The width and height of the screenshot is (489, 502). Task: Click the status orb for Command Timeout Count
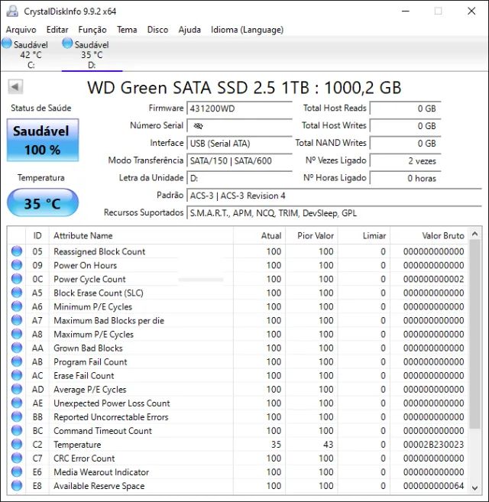tap(17, 430)
